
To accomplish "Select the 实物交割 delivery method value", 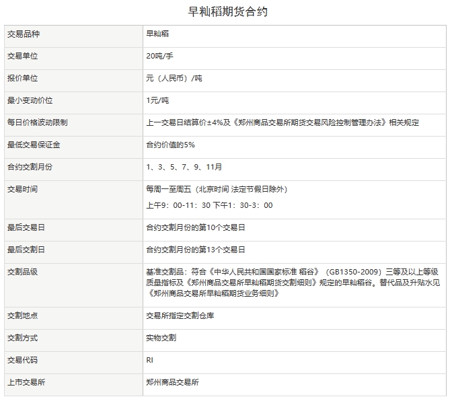I will pos(161,338).
